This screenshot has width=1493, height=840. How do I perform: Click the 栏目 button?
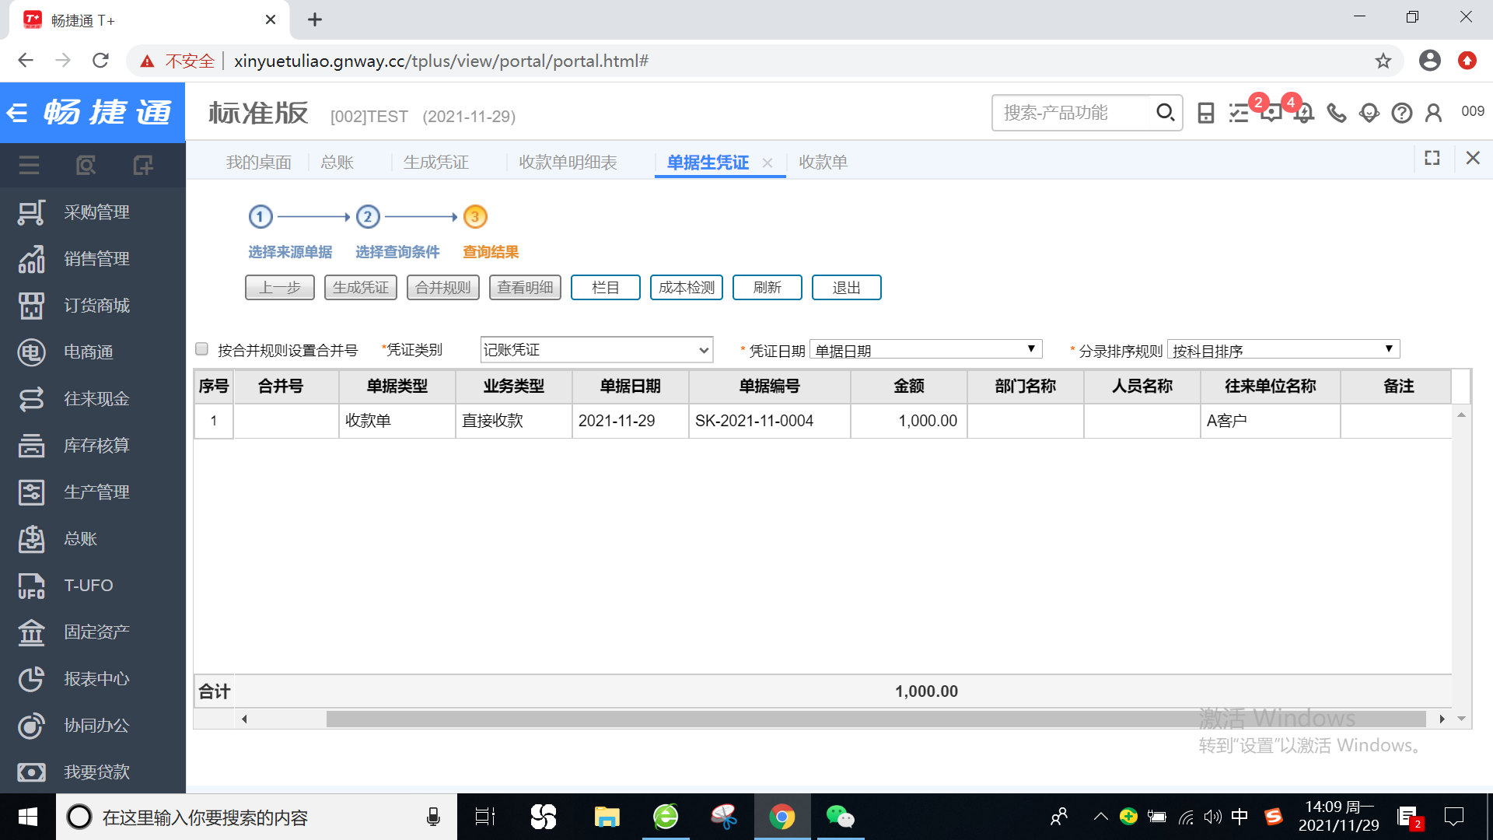606,288
